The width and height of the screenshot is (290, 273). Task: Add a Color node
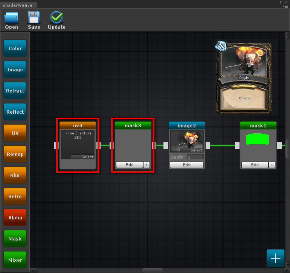point(15,48)
